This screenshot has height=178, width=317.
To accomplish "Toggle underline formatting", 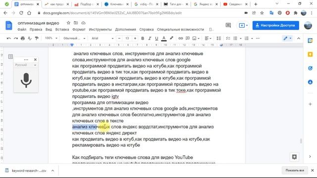I will point(157,39).
